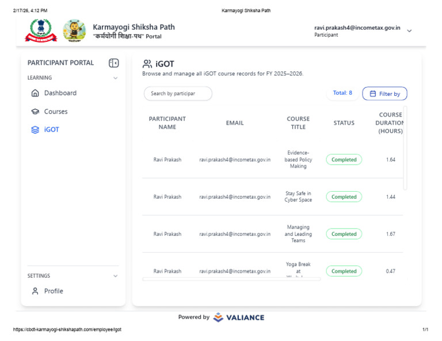This screenshot has height=341, width=442.
Task: Click the Courses graduation cap icon
Action: (35, 111)
